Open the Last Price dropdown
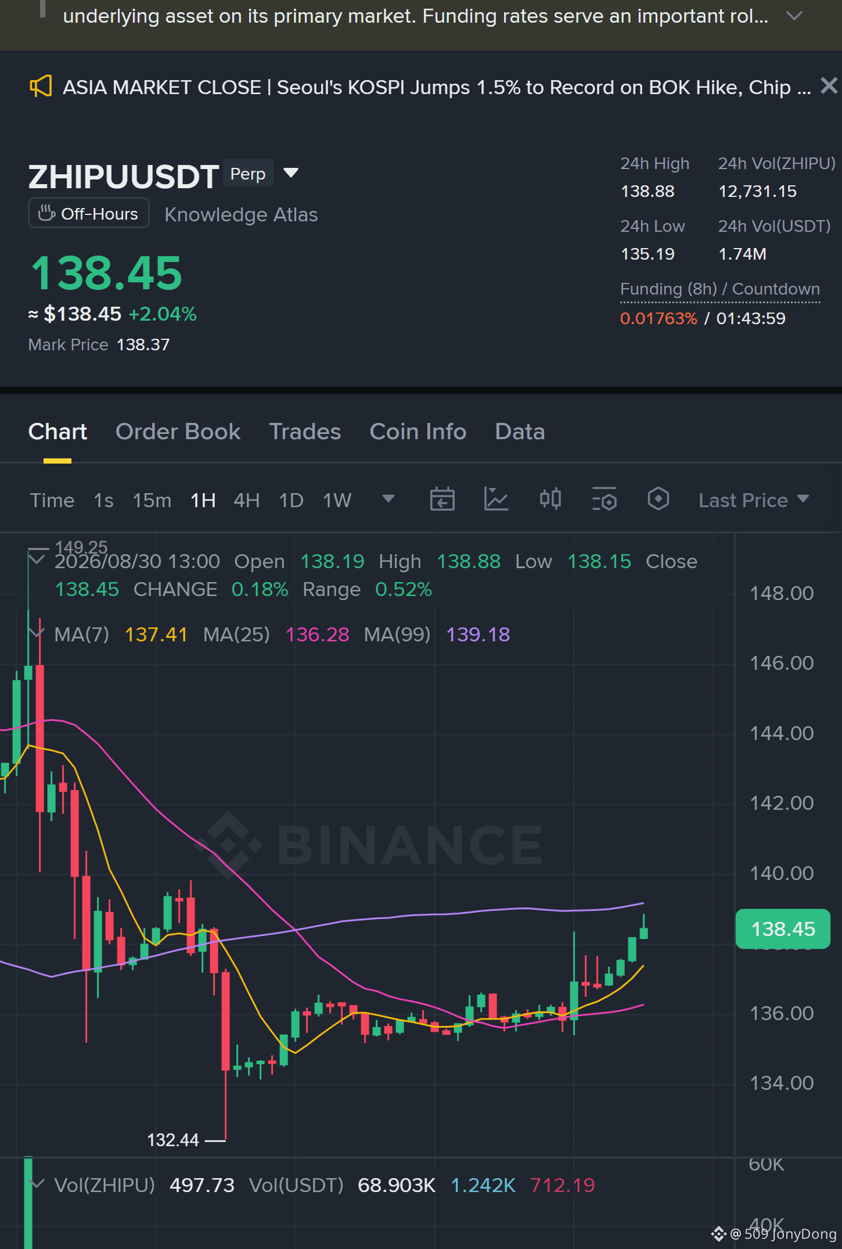The width and height of the screenshot is (842, 1249). click(x=754, y=500)
